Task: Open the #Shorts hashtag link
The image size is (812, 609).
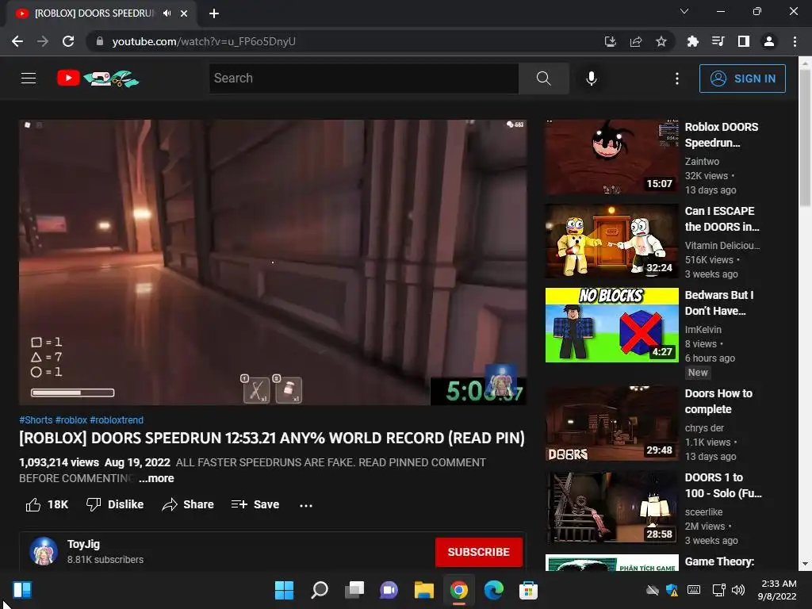Action: pos(36,420)
